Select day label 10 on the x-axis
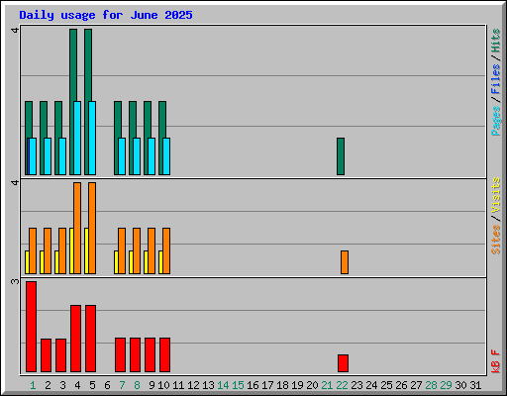 [163, 385]
